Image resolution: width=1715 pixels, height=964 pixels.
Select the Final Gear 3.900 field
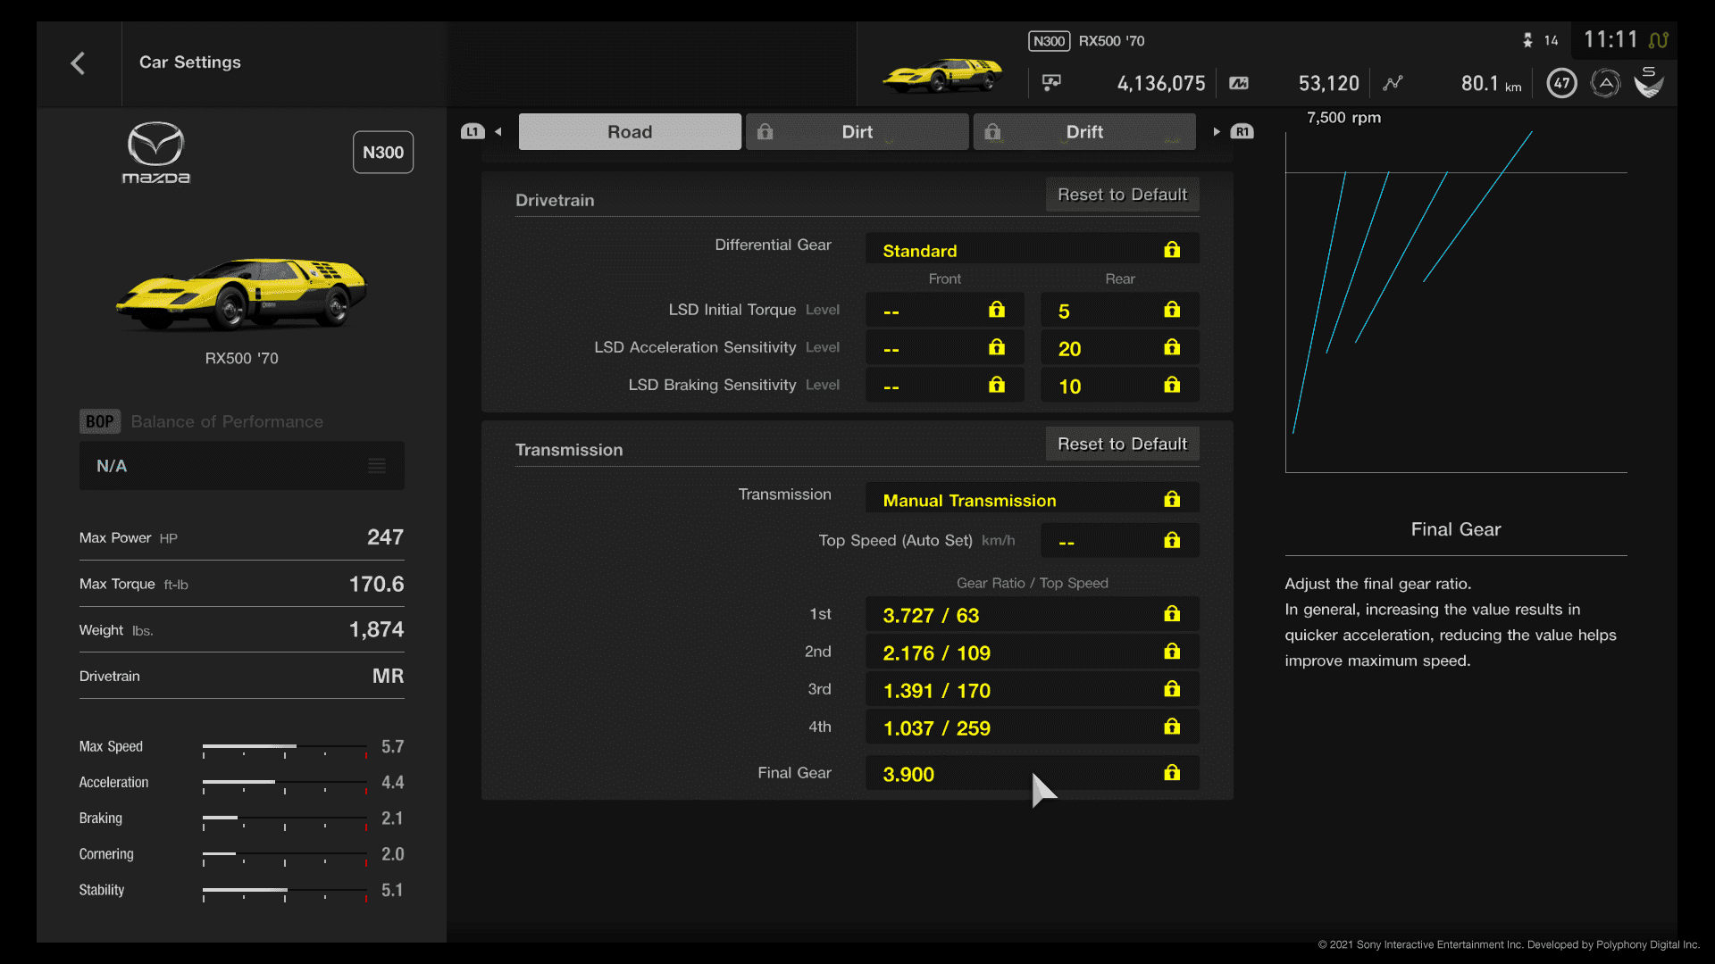click(x=1033, y=773)
